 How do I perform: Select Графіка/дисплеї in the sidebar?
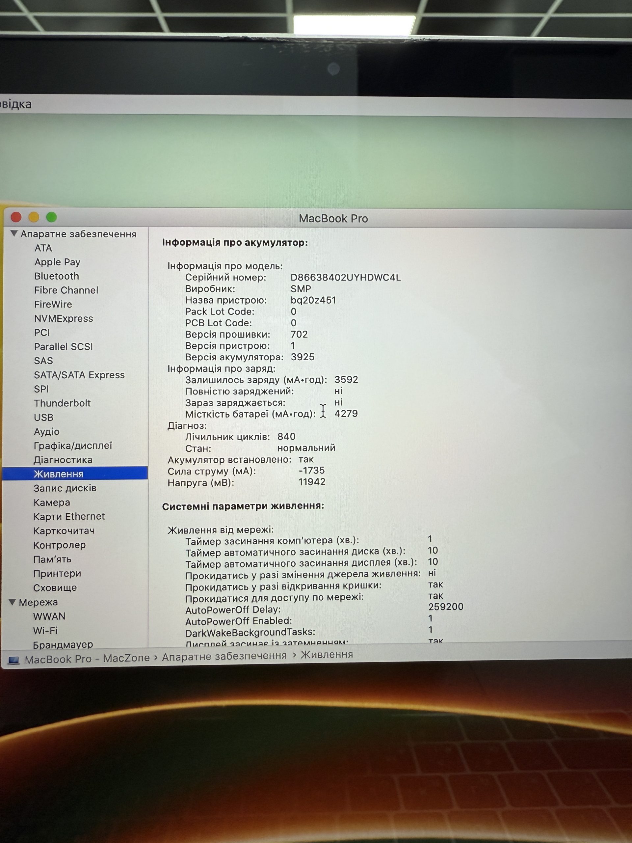click(73, 446)
